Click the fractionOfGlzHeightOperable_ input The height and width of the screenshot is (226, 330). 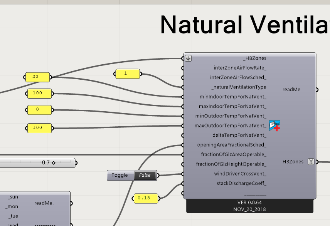pyautogui.click(x=231, y=164)
